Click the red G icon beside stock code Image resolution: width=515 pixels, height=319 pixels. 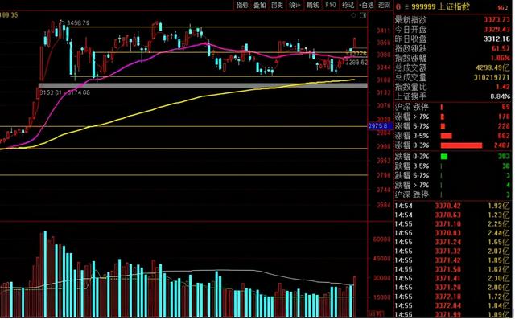(x=398, y=6)
